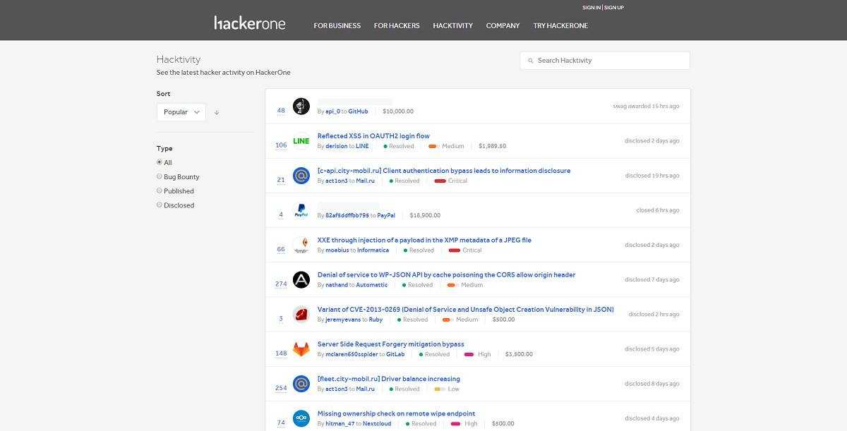Open the XXE XMP metadata JPEG report
This screenshot has width=847, height=431.
(424, 240)
